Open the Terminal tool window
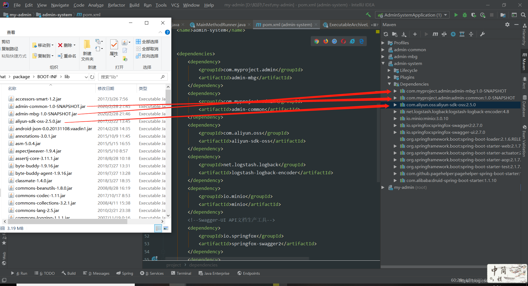Viewport: 528px width, 286px height. (x=181, y=273)
